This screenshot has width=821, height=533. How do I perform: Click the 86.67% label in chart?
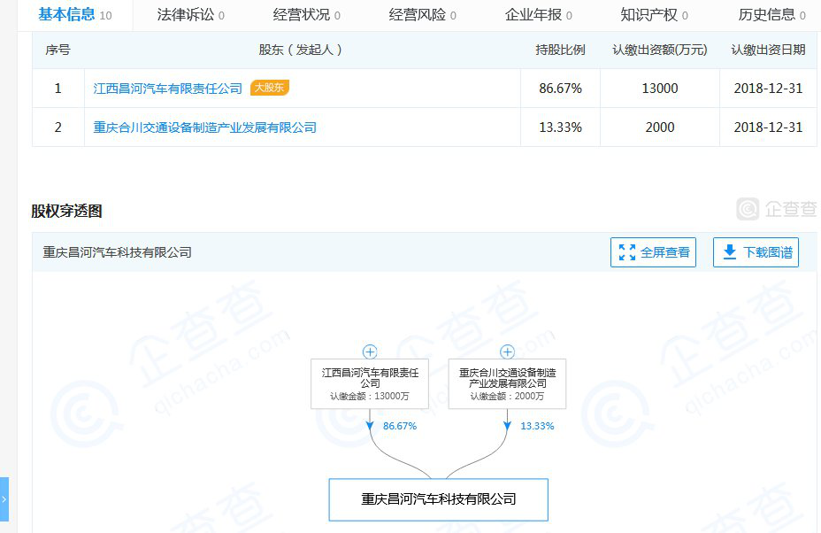400,426
